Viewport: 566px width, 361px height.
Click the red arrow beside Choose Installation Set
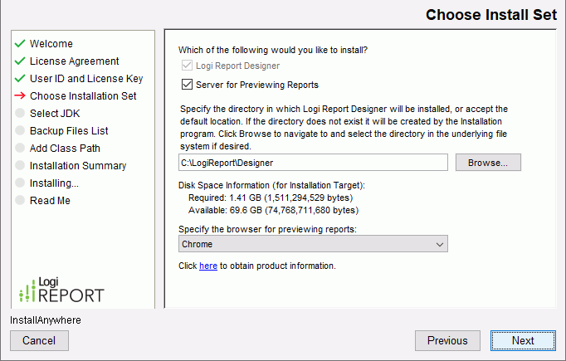(20, 95)
